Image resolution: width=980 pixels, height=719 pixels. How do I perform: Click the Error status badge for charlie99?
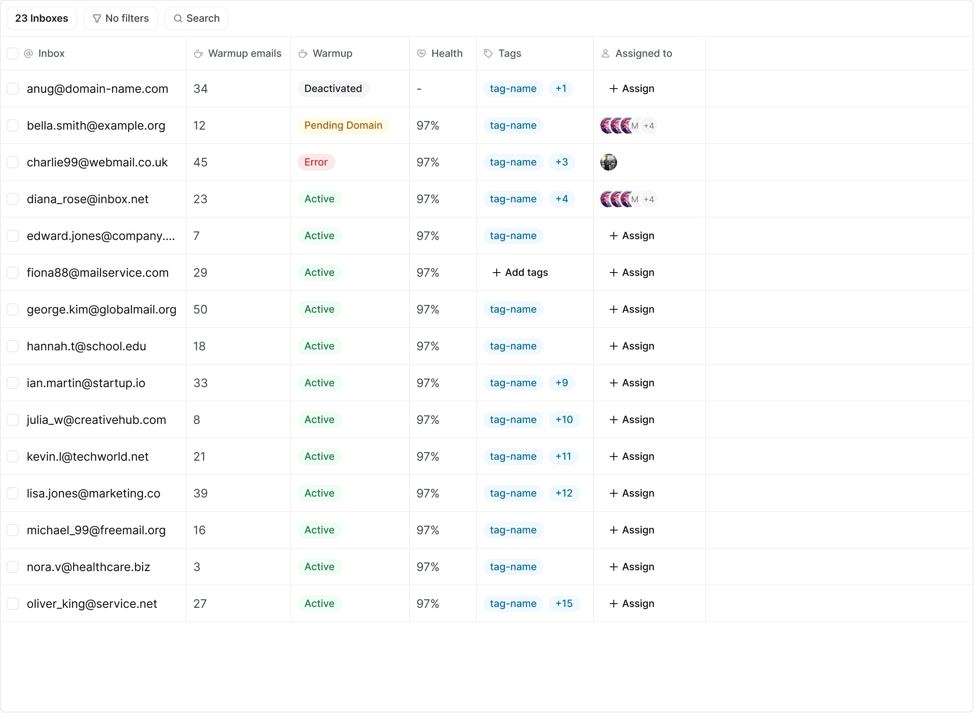coord(316,162)
